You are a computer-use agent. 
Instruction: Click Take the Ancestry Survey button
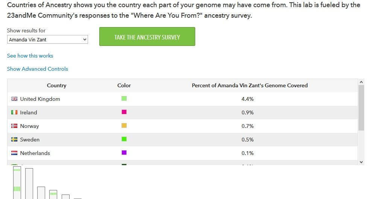(x=147, y=36)
